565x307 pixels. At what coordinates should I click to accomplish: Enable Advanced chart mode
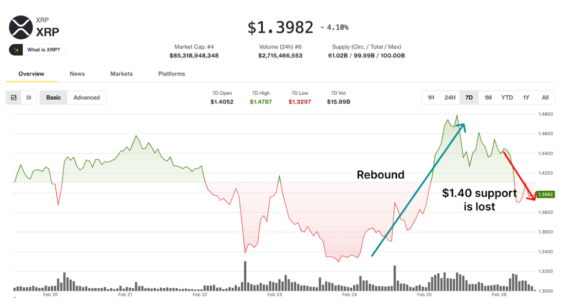tap(87, 98)
